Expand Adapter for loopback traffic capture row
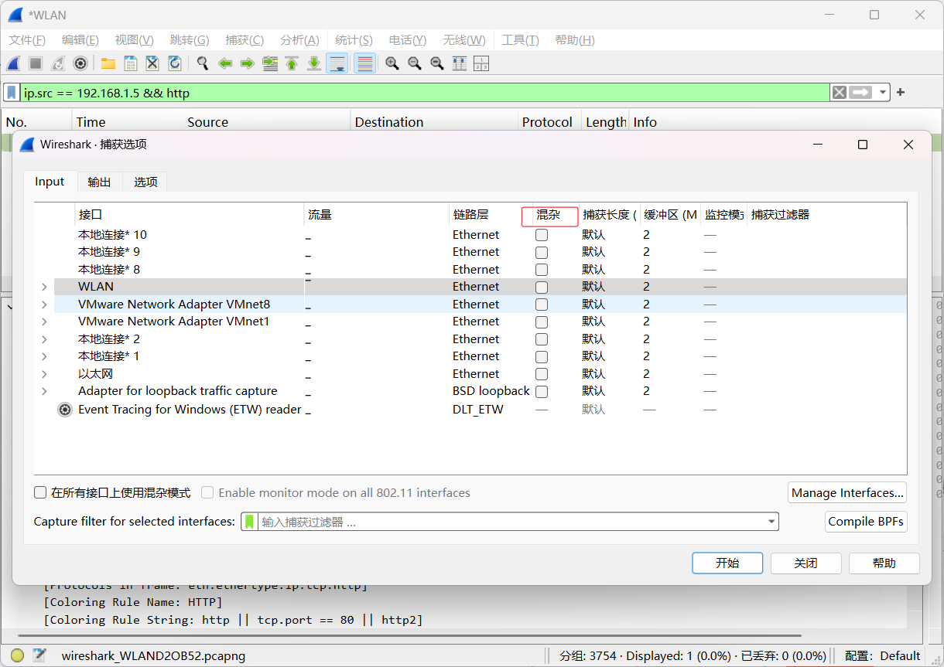944x667 pixels. click(44, 391)
